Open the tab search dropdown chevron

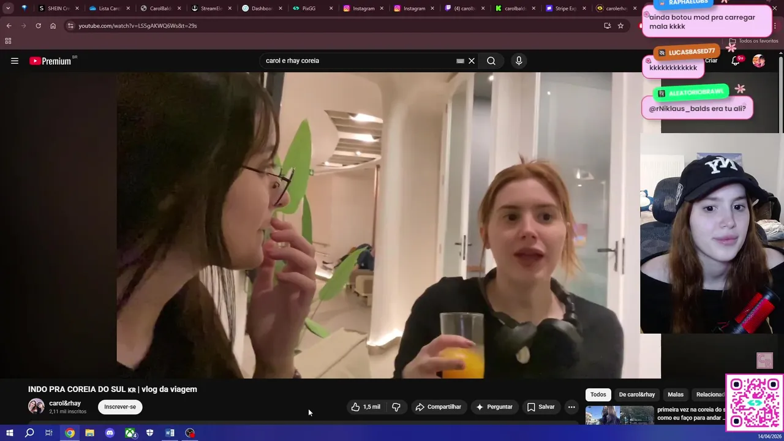8,8
